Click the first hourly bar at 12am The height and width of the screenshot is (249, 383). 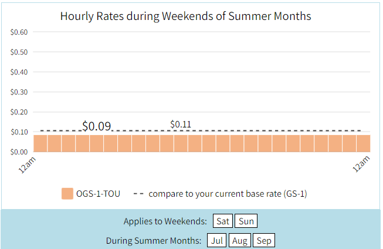click(40, 143)
